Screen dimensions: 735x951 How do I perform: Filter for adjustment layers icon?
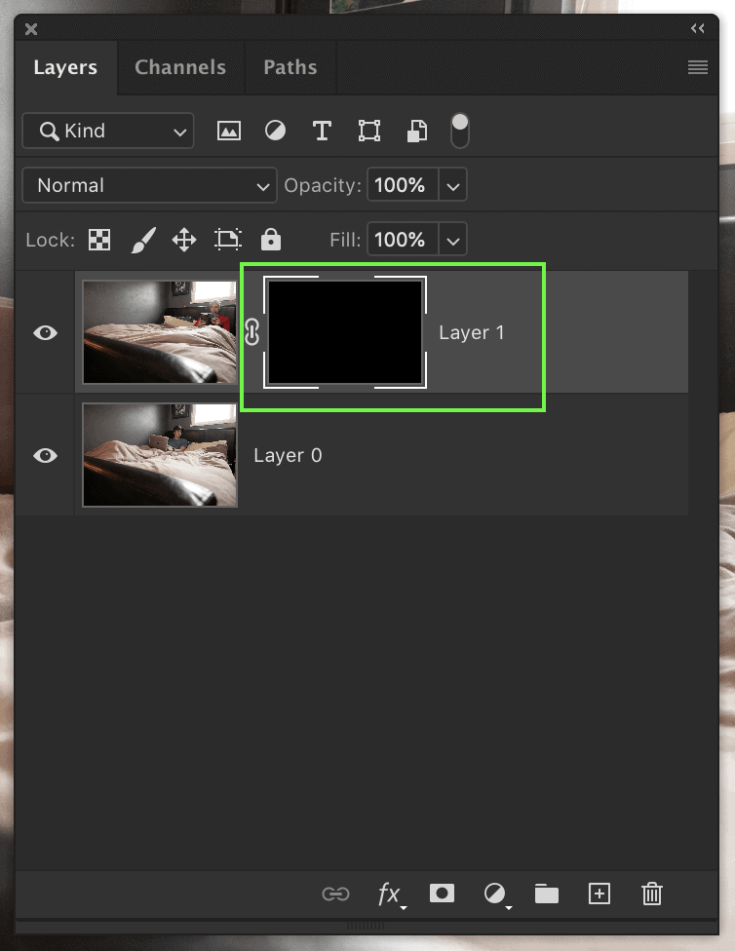275,131
